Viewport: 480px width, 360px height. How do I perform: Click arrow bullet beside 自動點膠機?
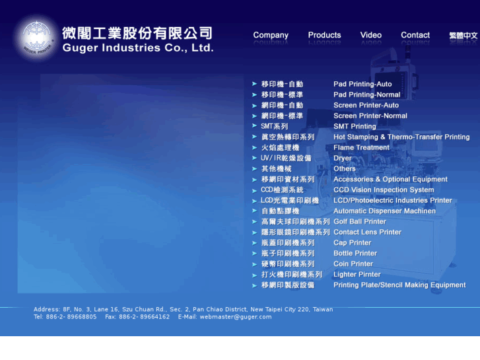(254, 211)
